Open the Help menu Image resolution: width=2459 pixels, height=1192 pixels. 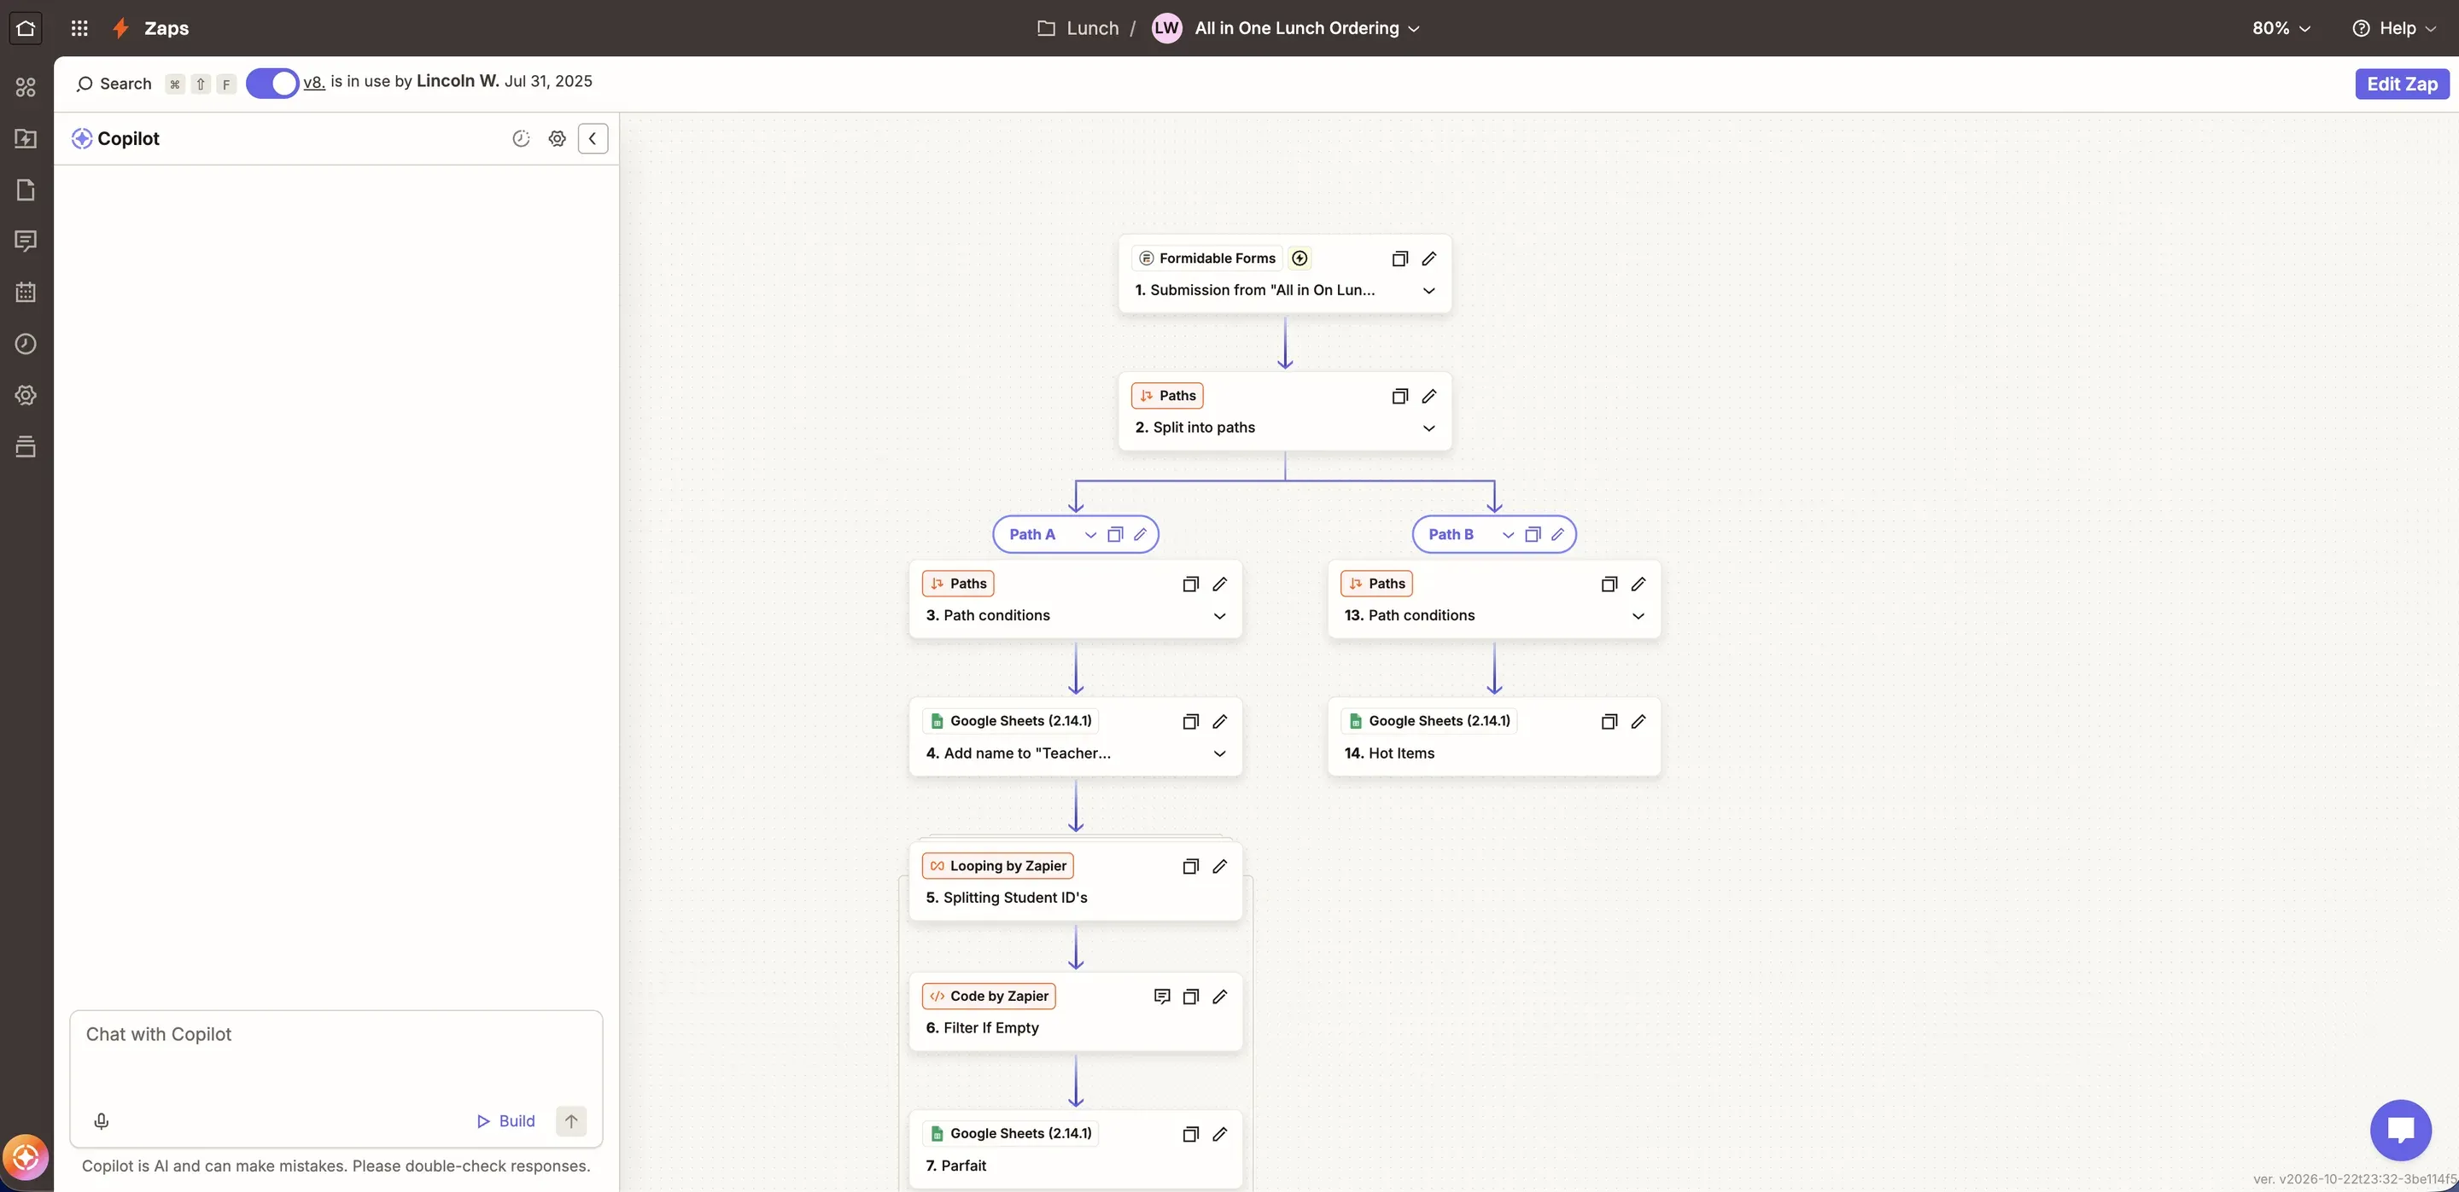pyautogui.click(x=2393, y=27)
